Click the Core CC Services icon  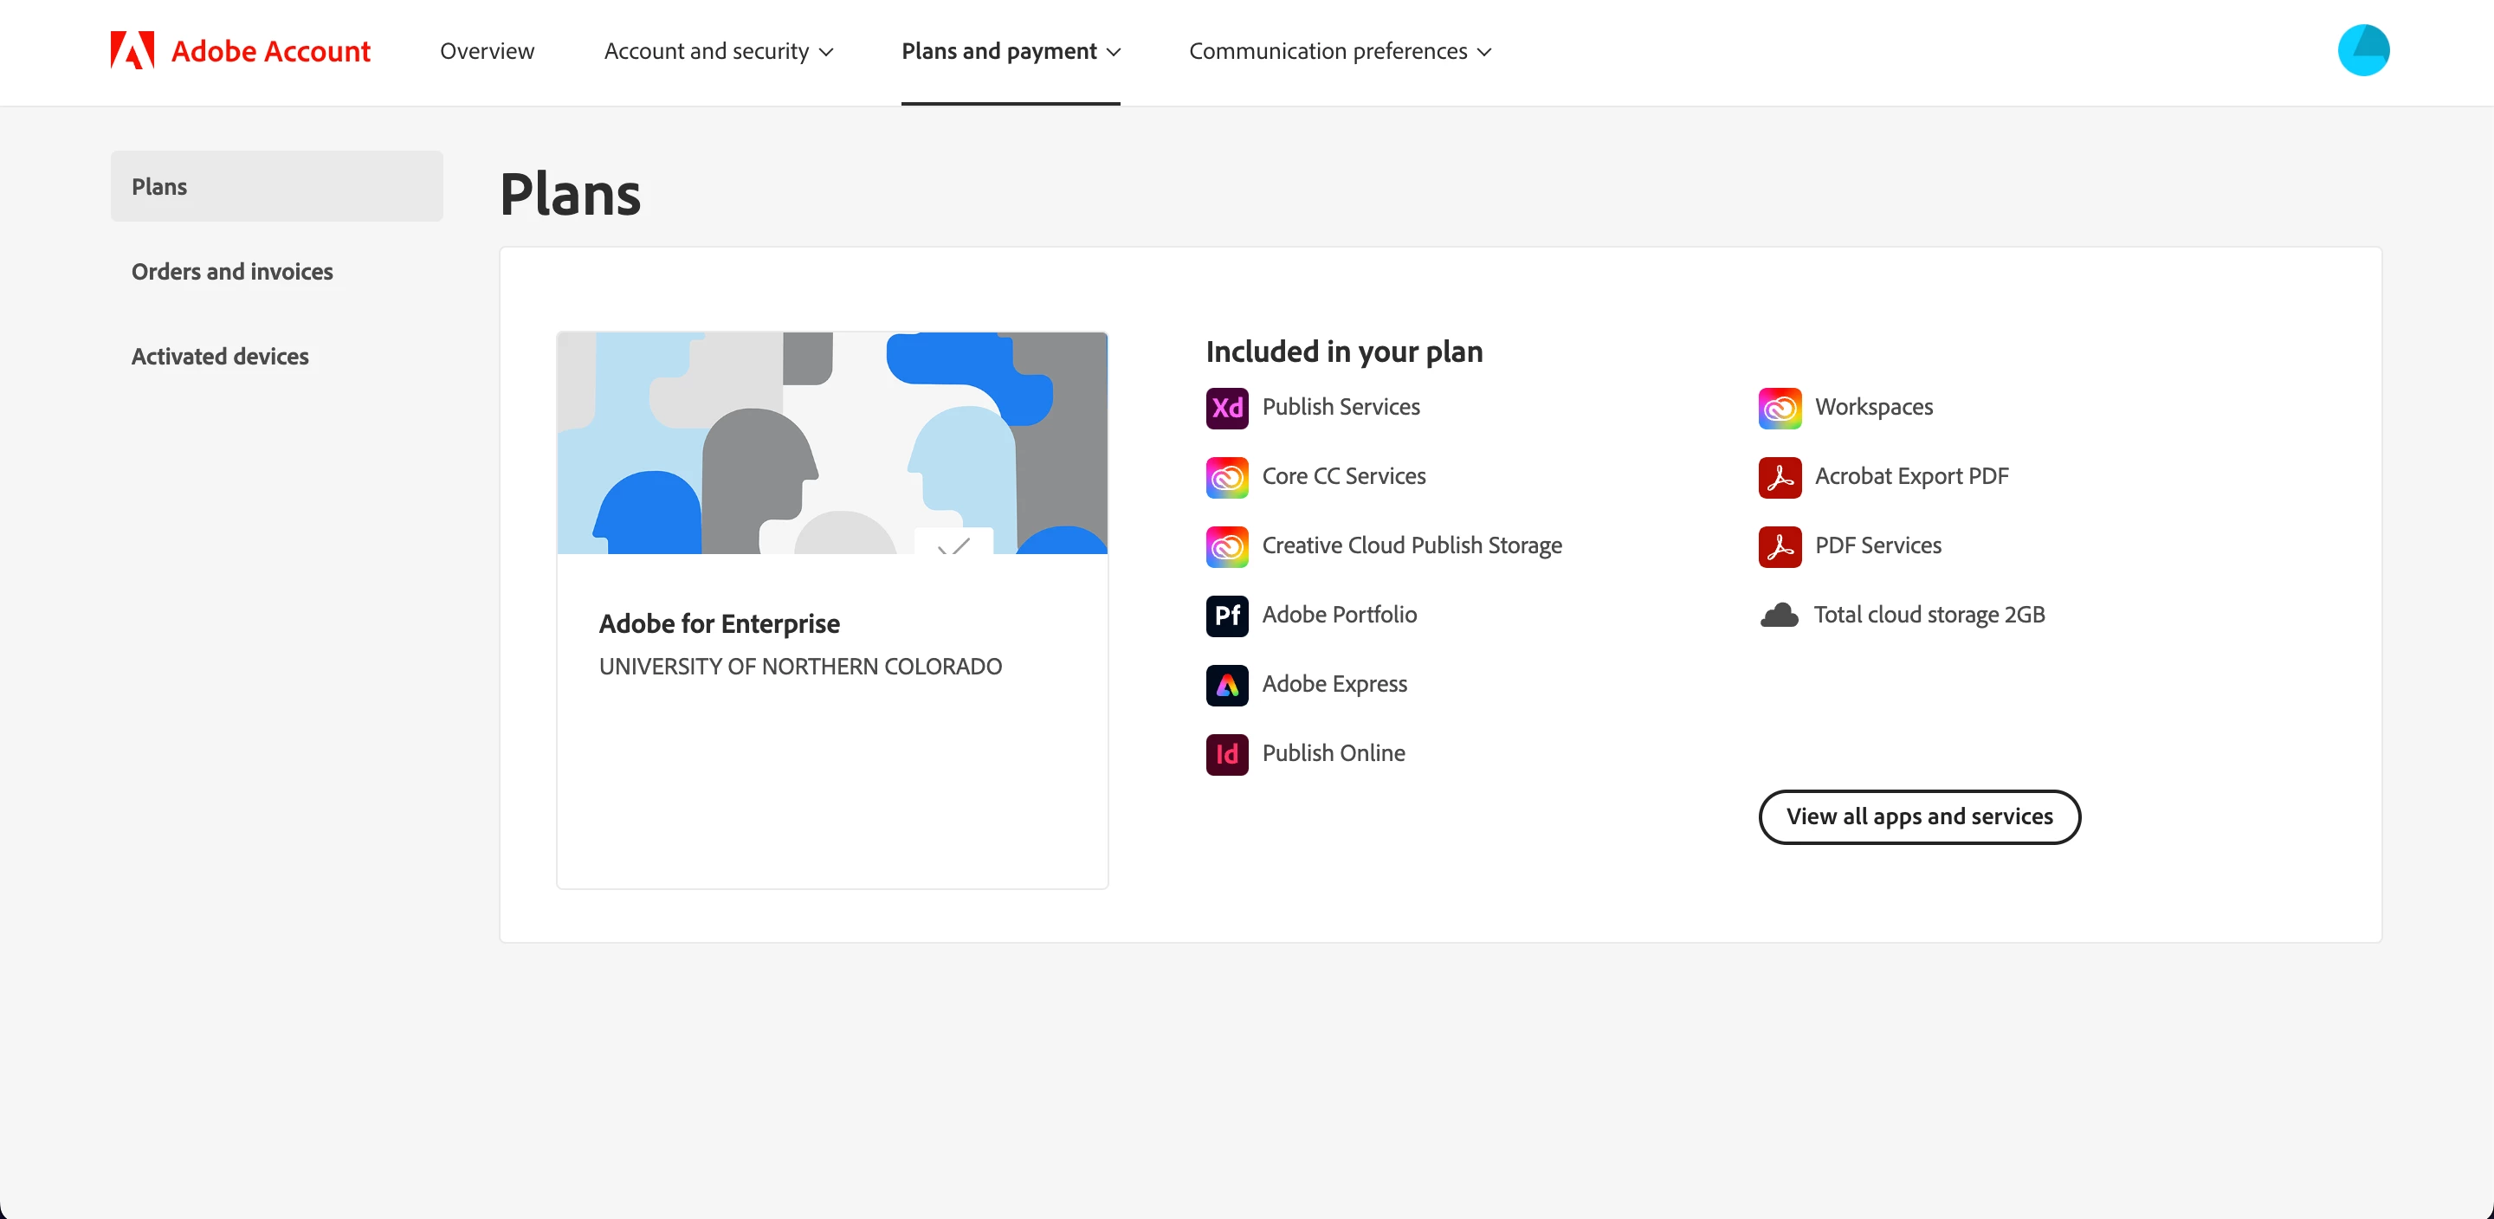coord(1227,477)
